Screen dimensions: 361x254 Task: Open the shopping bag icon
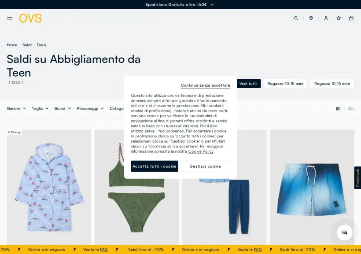coord(351,18)
